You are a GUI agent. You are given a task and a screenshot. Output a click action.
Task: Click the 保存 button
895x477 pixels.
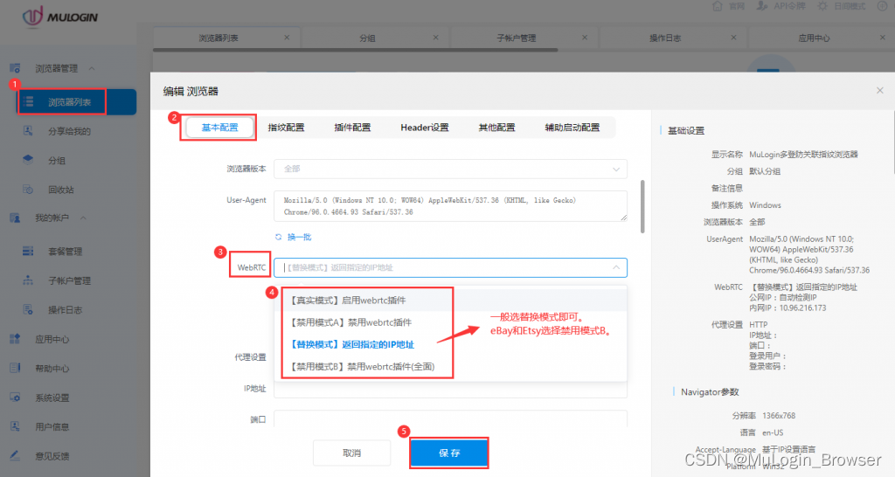448,453
